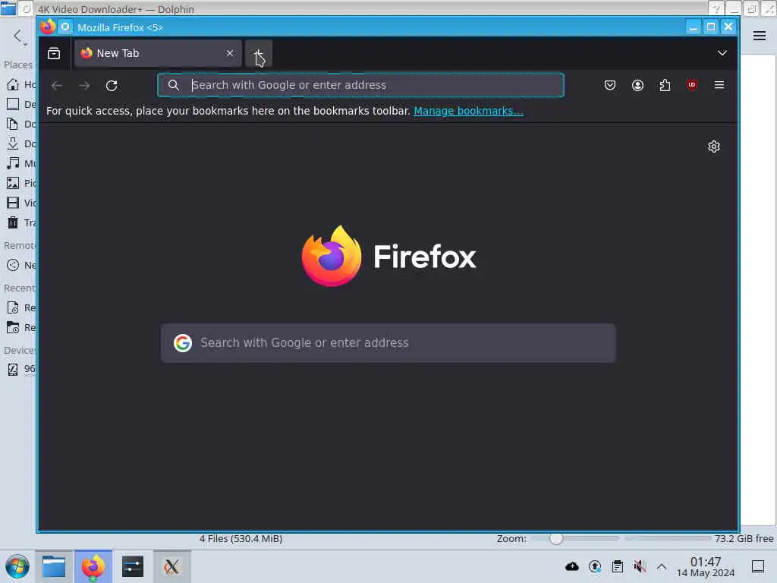
Task: Open the device entry in Dolphin Devices
Action: coord(20,369)
